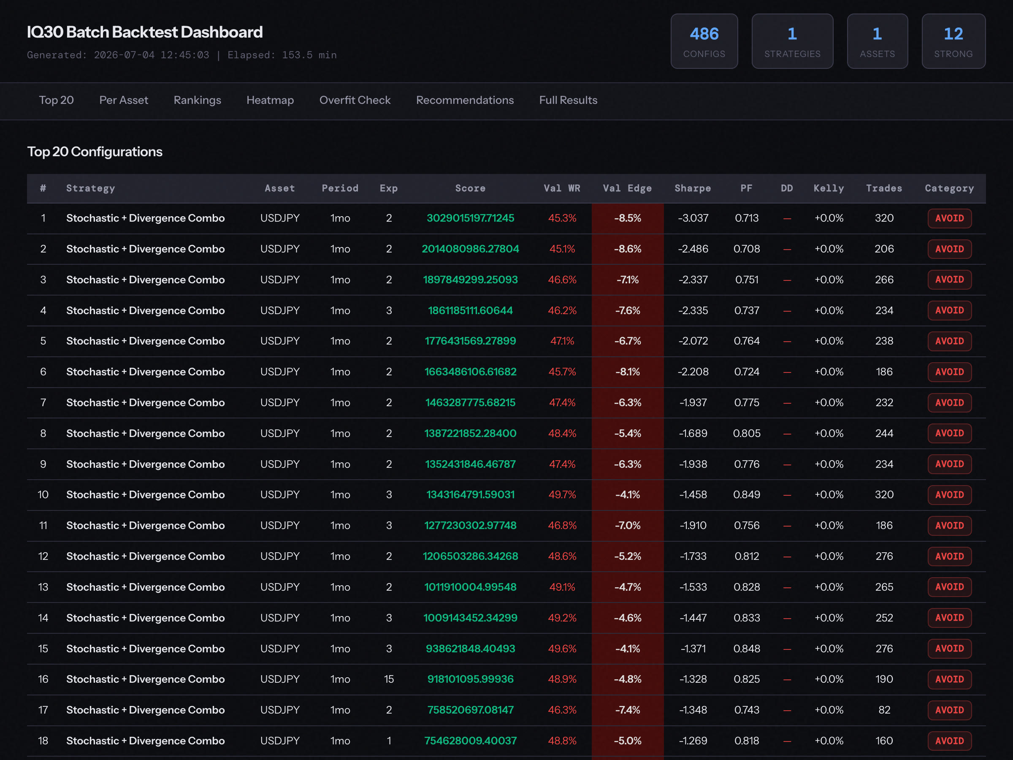Sort by the Asset column header
Image resolution: width=1013 pixels, height=760 pixels.
click(280, 188)
